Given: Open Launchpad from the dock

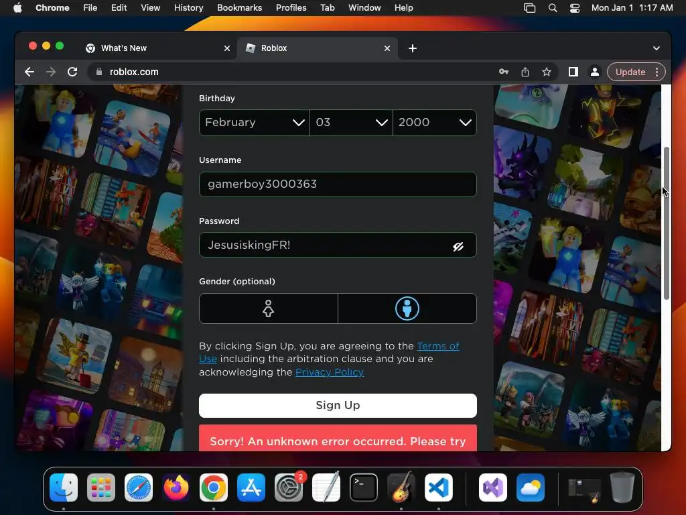Looking at the screenshot, I should click(x=101, y=488).
